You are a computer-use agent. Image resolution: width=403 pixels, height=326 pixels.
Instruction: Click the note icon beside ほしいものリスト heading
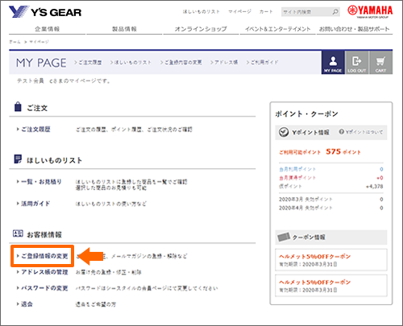point(18,159)
